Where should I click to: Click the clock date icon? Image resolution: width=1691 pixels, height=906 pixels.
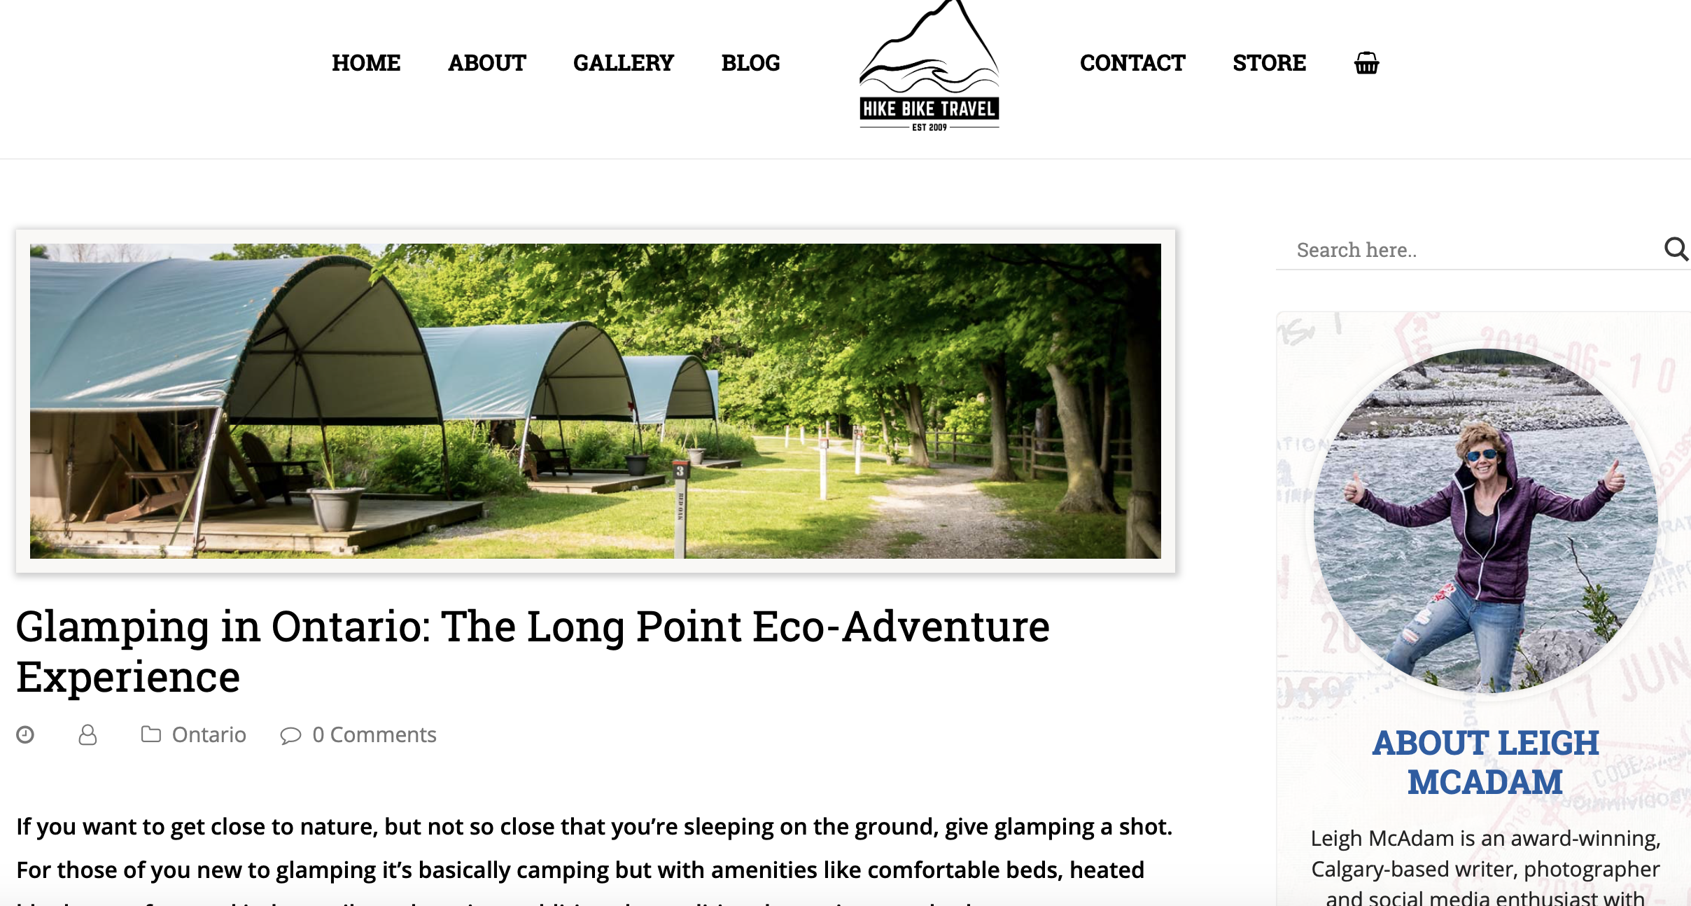tap(25, 734)
